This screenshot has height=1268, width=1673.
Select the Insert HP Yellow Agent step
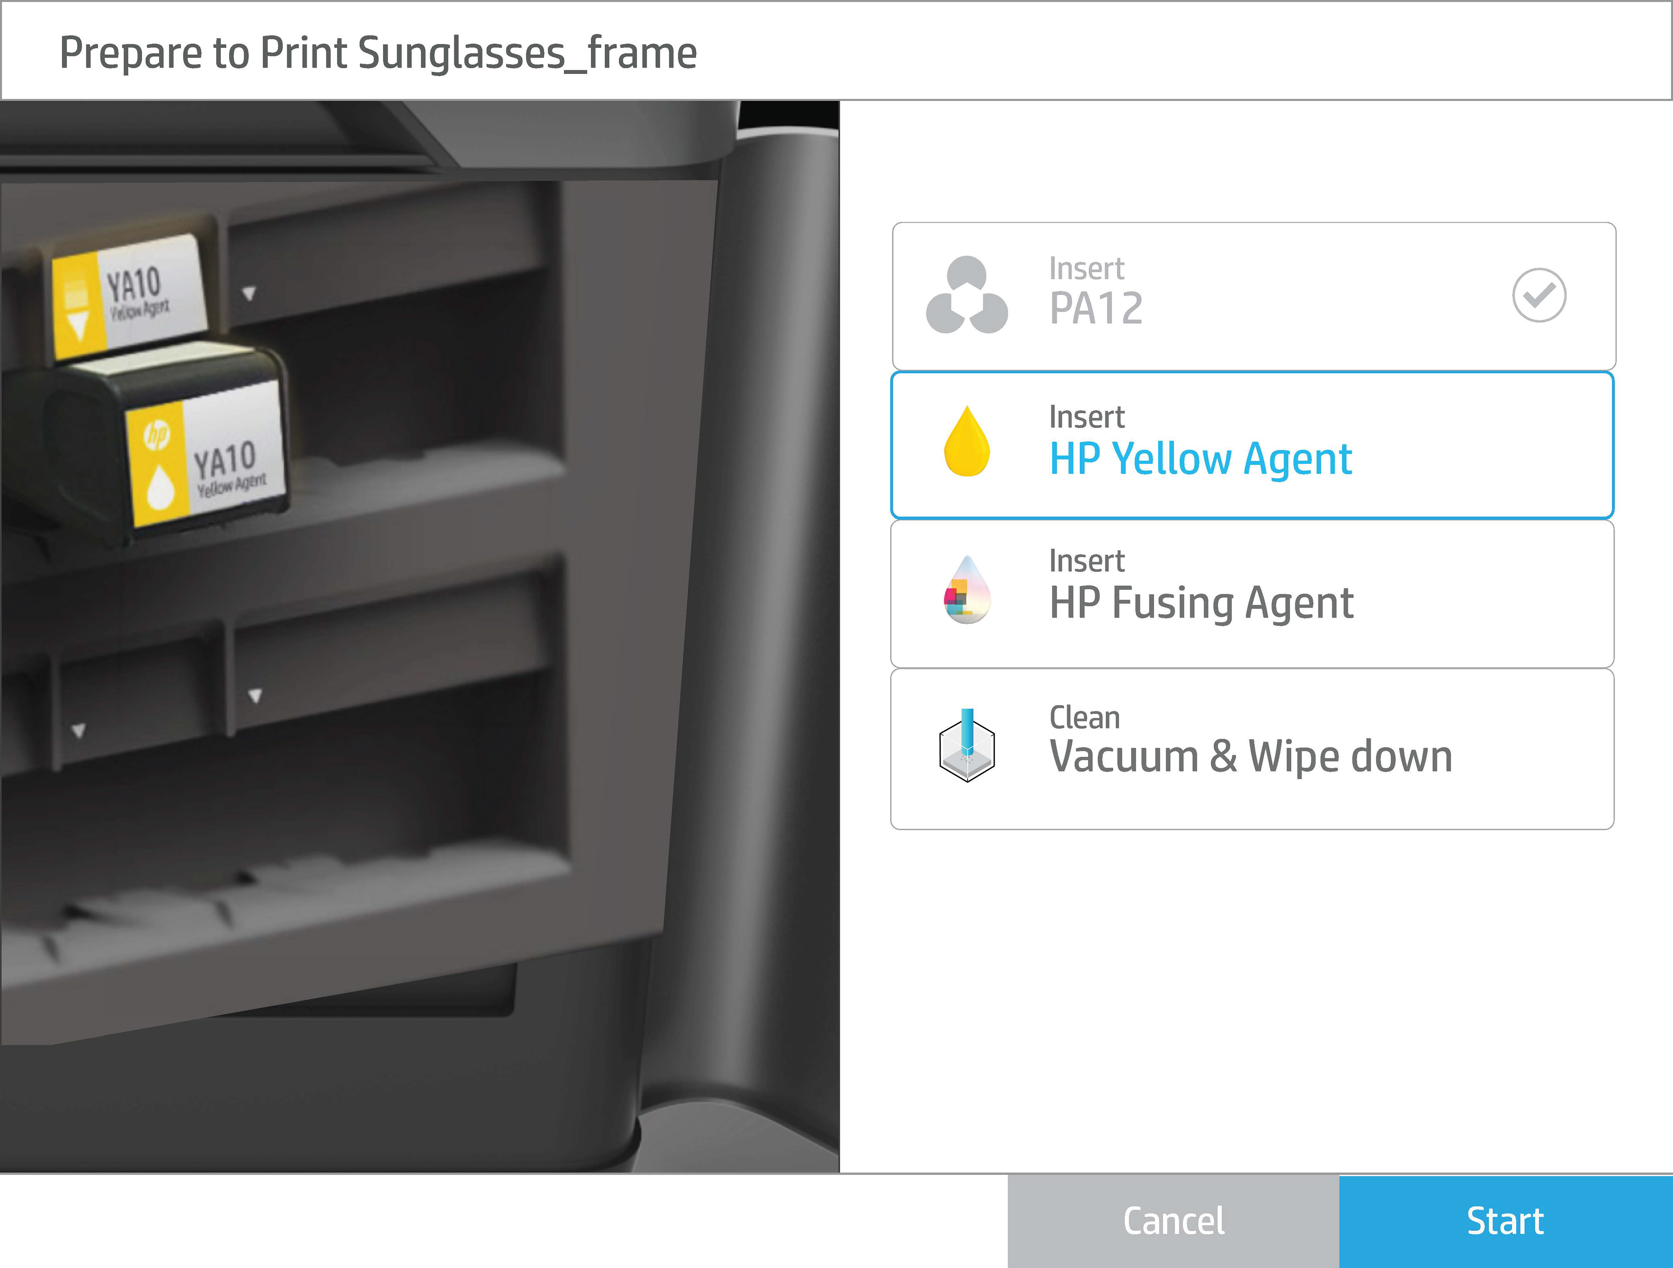(1253, 445)
